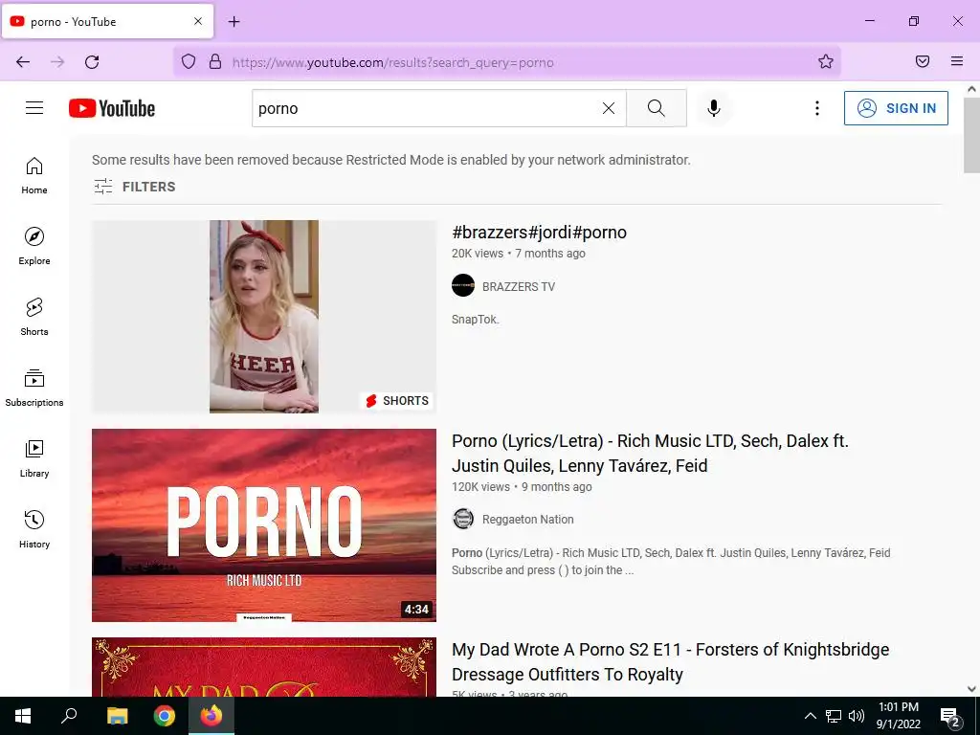Open the BRAZZERS TV channel name

click(x=518, y=287)
